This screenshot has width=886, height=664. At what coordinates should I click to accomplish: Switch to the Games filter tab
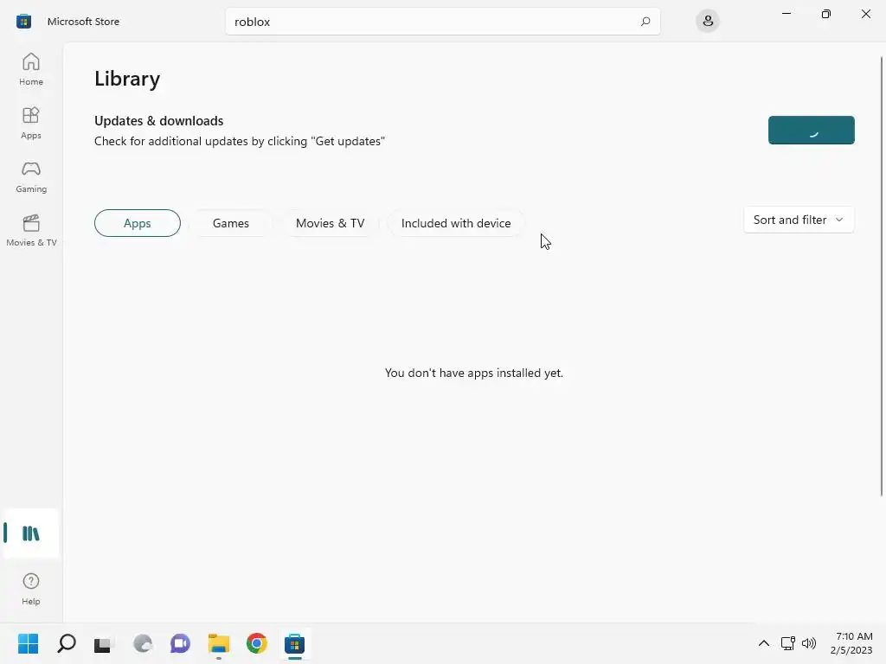pyautogui.click(x=230, y=223)
